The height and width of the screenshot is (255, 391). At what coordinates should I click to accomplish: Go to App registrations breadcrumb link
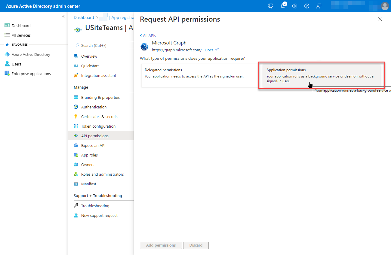123,17
